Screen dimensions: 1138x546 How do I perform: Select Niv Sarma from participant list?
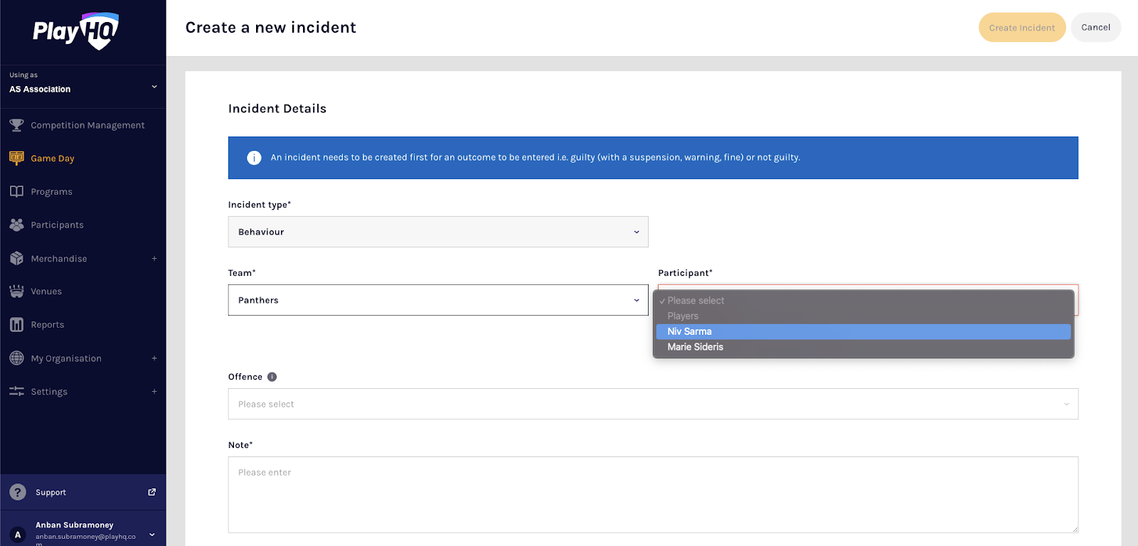click(x=689, y=331)
